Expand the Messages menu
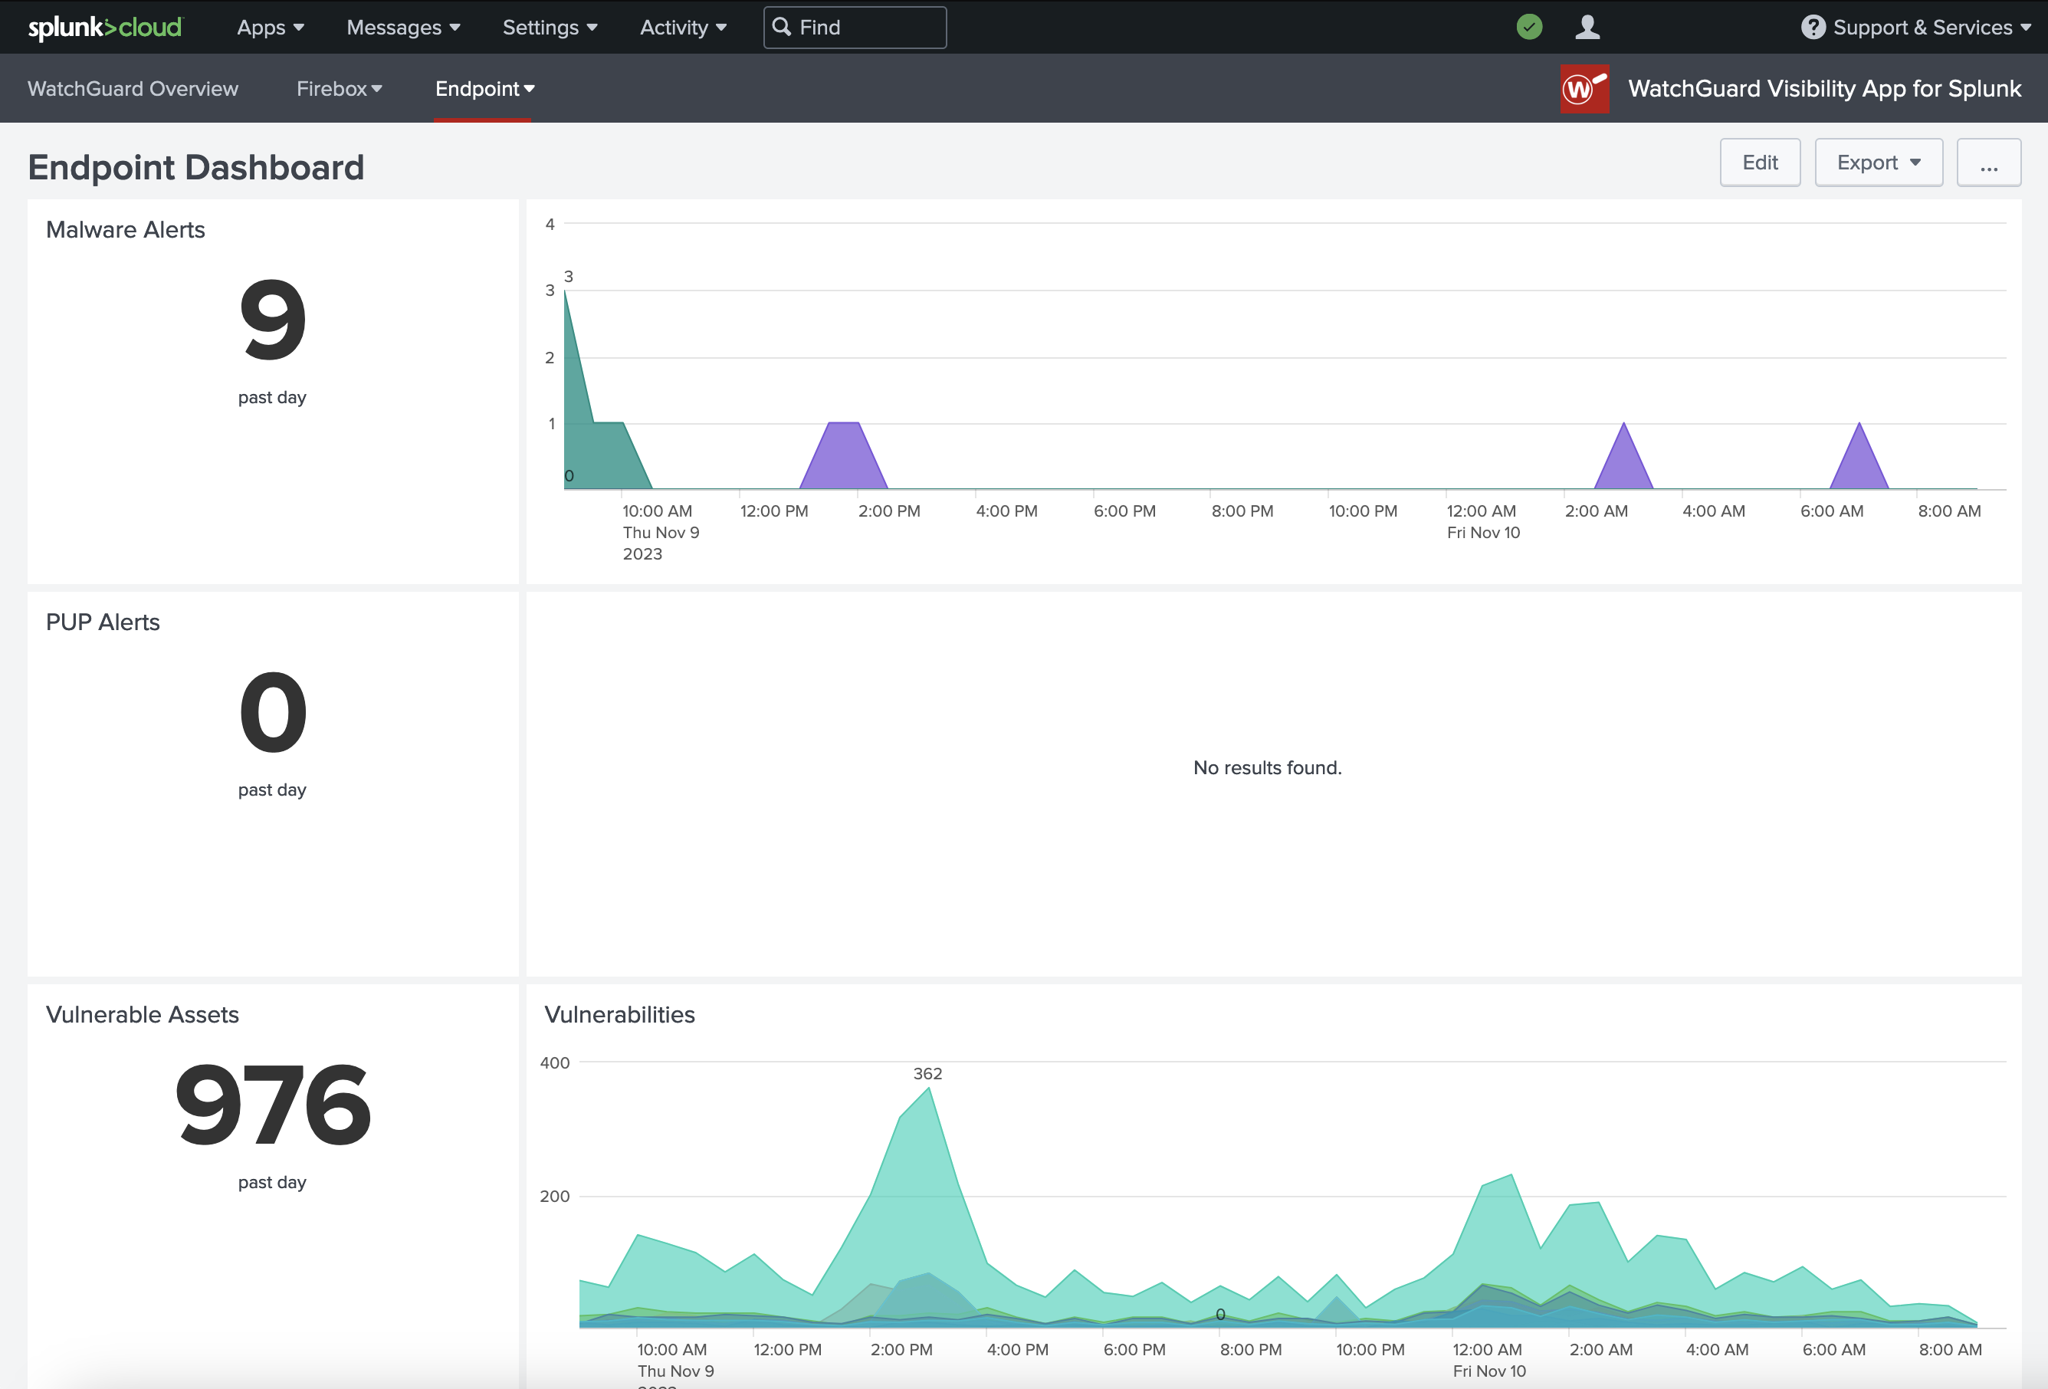 click(402, 26)
